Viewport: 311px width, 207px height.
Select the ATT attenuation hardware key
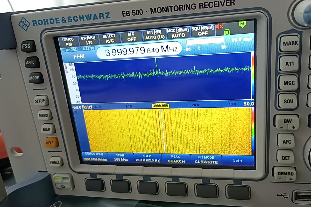[289, 63]
